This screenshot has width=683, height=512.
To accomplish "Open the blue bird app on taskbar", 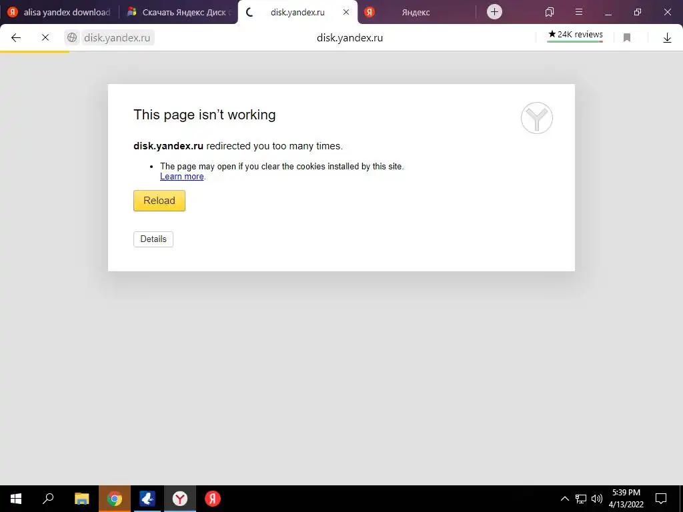I will 147,499.
